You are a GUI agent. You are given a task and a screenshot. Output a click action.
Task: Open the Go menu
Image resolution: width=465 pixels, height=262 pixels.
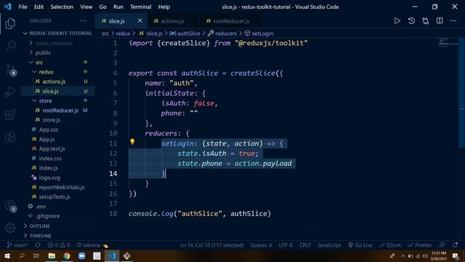pyautogui.click(x=102, y=7)
